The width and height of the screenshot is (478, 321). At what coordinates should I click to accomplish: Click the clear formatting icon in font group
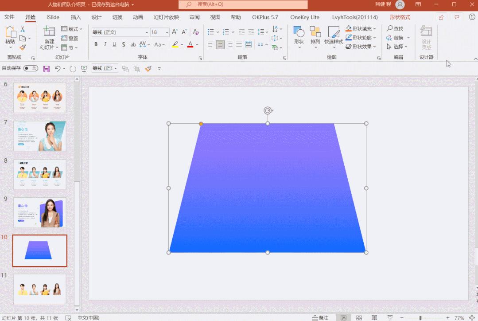tap(196, 32)
